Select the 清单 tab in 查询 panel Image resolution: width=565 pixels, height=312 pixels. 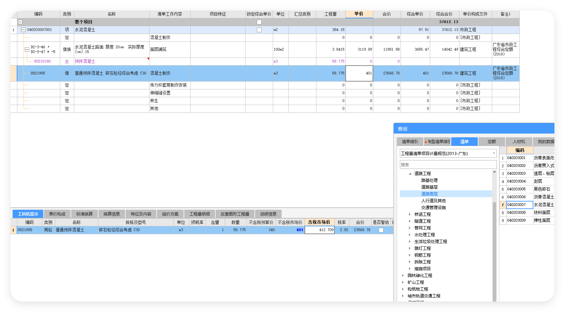tap(465, 142)
